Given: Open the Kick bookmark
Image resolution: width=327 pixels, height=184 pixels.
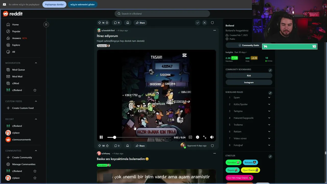Looking at the screenshot, I should tap(249, 76).
